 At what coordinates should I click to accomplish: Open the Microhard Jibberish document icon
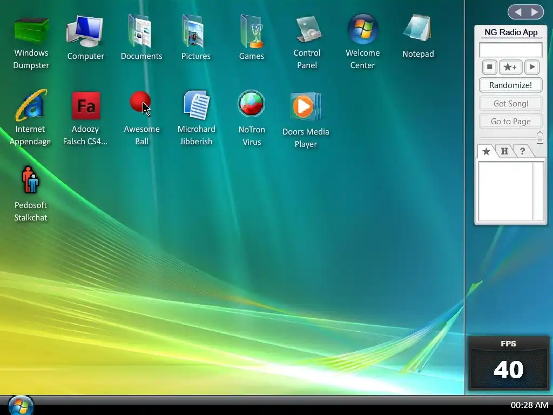pyautogui.click(x=196, y=105)
